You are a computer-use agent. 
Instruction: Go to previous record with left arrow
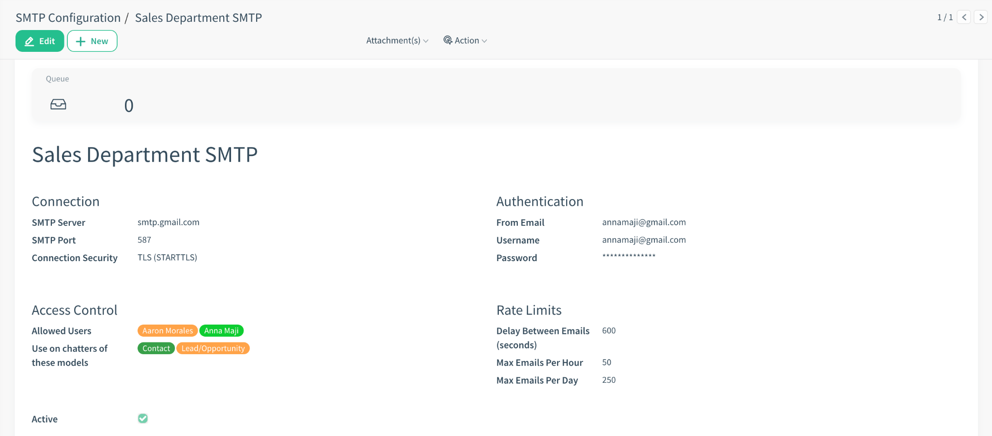[964, 17]
